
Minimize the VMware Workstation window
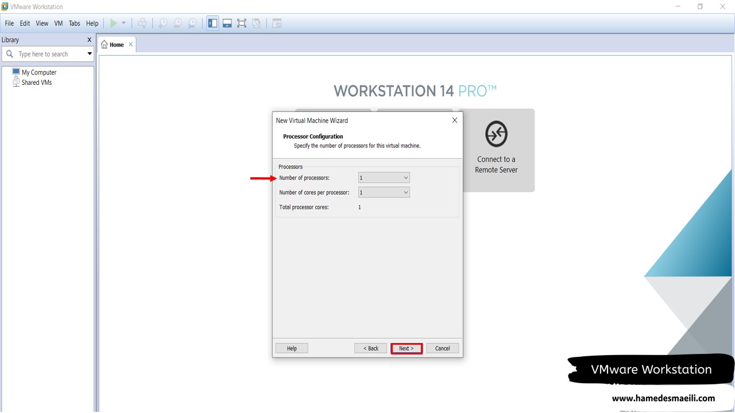coord(678,7)
